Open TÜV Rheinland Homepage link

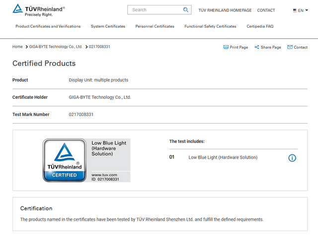click(x=225, y=10)
